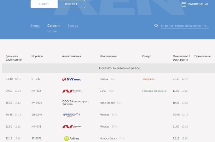The width and height of the screenshot is (215, 142).
Task: Click the Aeroflot logo on flight SU-1249
Action: [x=72, y=115]
